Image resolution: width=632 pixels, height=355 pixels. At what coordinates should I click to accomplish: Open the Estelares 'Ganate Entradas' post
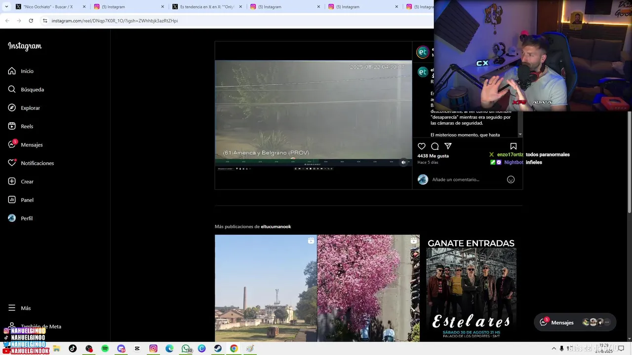[471, 288]
